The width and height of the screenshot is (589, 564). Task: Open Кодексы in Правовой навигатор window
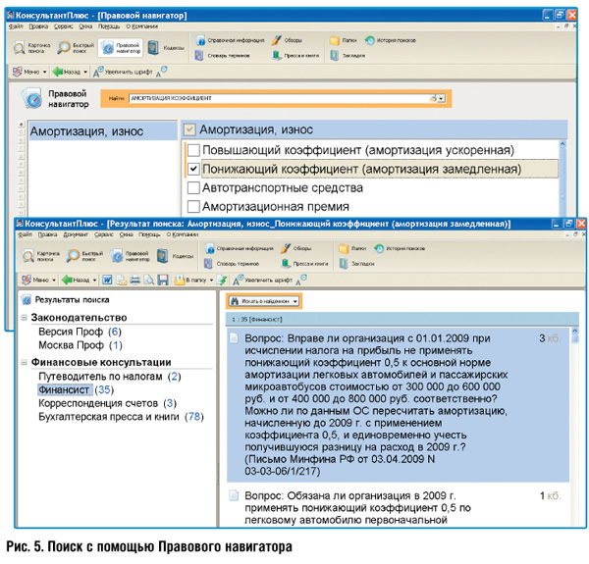166,48
